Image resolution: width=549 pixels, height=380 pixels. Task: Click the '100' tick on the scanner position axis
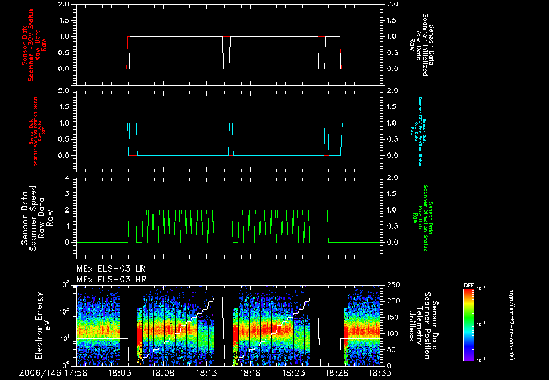pyautogui.click(x=394, y=333)
